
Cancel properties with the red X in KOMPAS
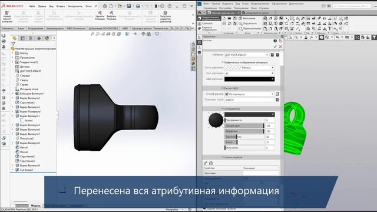click(x=280, y=47)
